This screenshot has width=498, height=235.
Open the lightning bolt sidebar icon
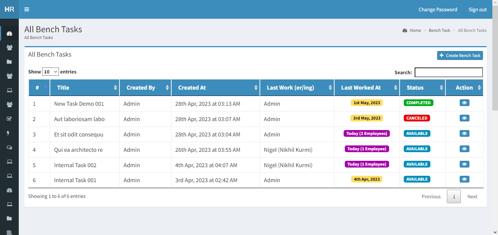[9, 133]
